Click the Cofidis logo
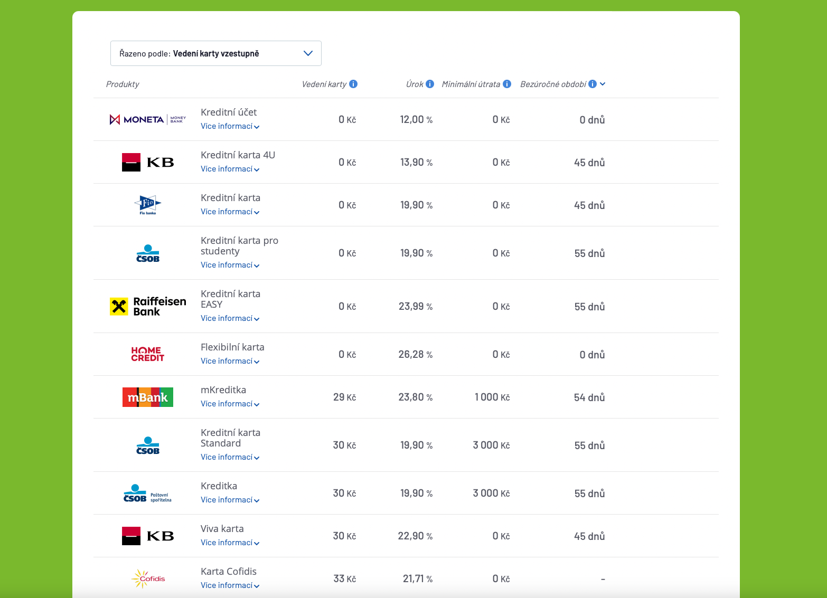827x598 pixels. click(x=148, y=578)
